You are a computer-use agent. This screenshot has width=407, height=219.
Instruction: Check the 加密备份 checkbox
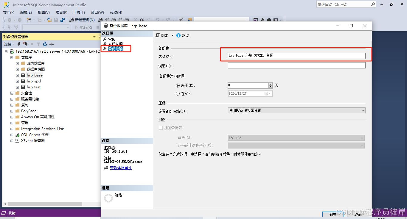161,128
